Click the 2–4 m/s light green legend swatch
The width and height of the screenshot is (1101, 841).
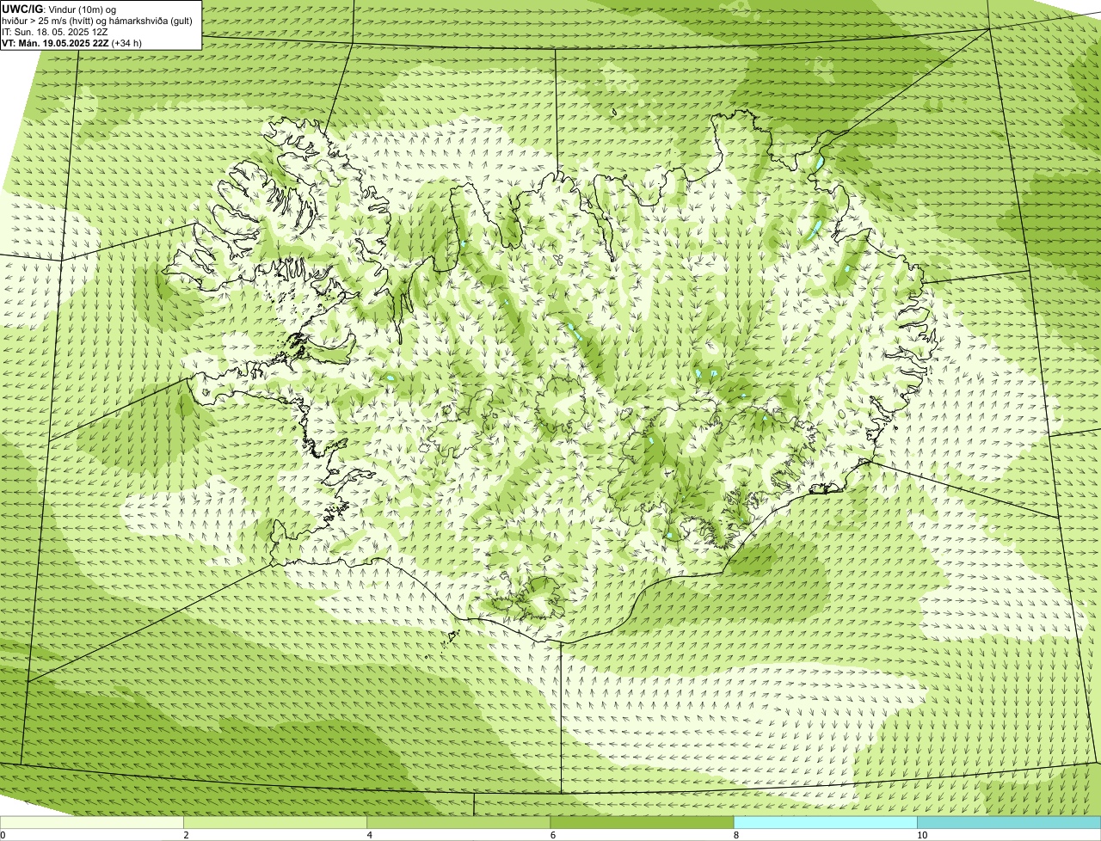pyautogui.click(x=275, y=823)
